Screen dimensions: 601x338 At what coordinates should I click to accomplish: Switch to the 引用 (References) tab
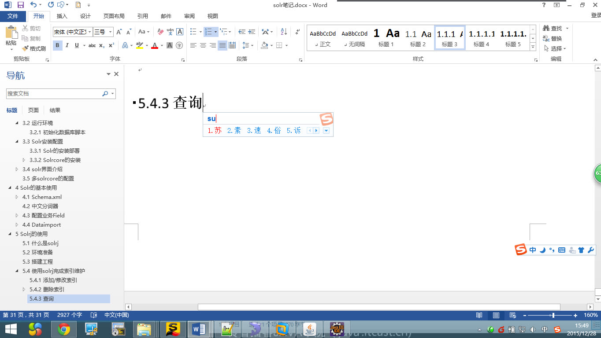click(x=143, y=16)
